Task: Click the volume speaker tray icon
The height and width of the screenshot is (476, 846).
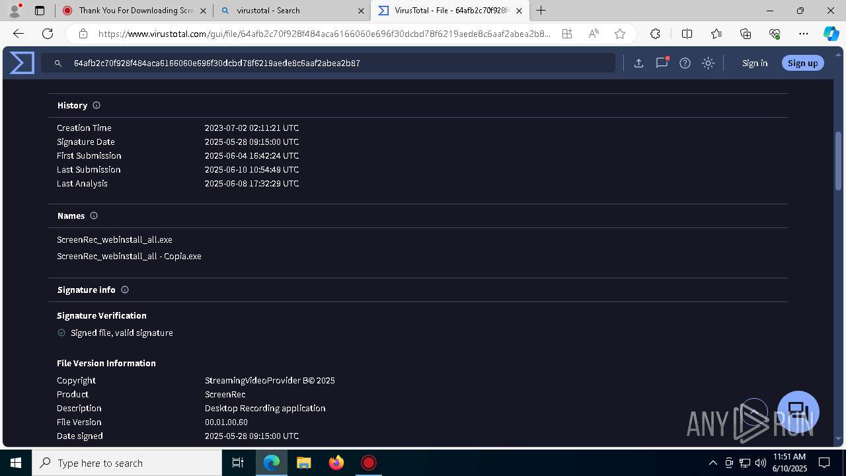Action: (x=760, y=463)
